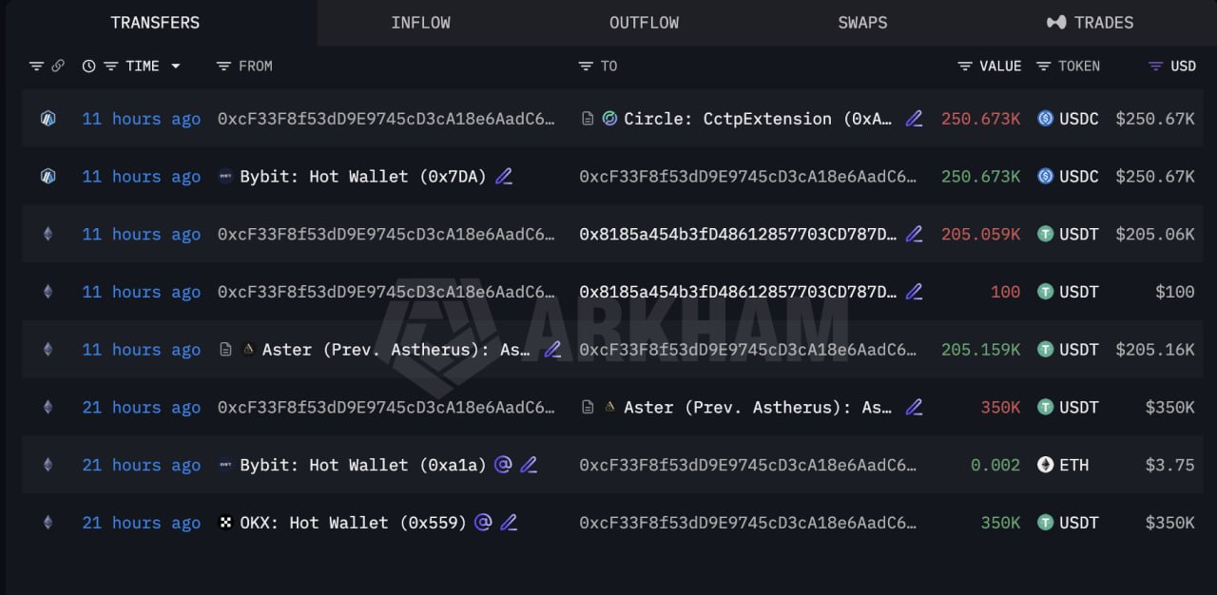1217x595 pixels.
Task: Click the $205.06K USD amount
Action: click(x=1154, y=234)
